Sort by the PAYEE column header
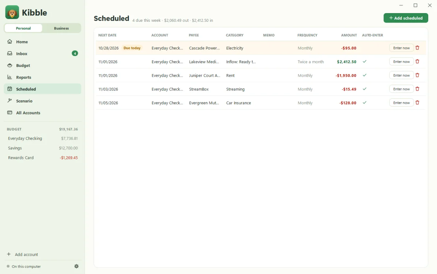437x274 pixels. (194, 35)
